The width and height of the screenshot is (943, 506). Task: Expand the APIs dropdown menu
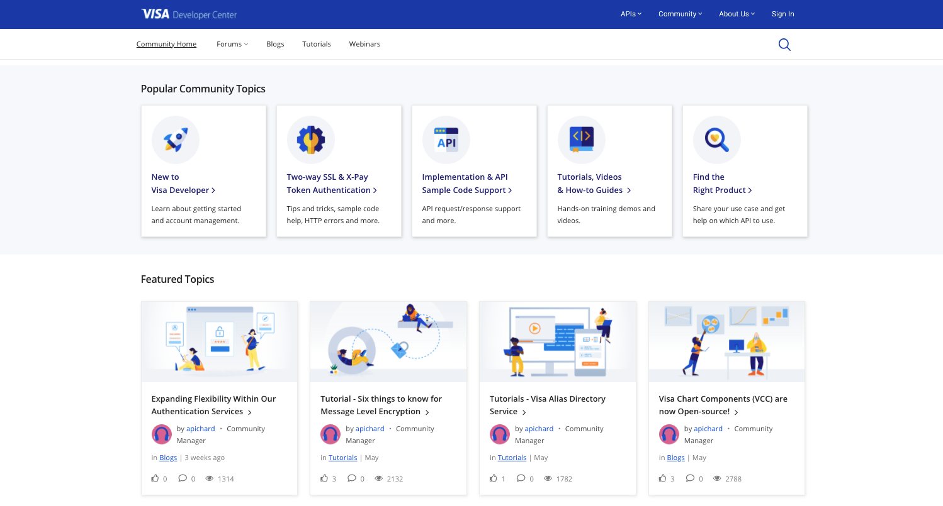click(x=631, y=14)
